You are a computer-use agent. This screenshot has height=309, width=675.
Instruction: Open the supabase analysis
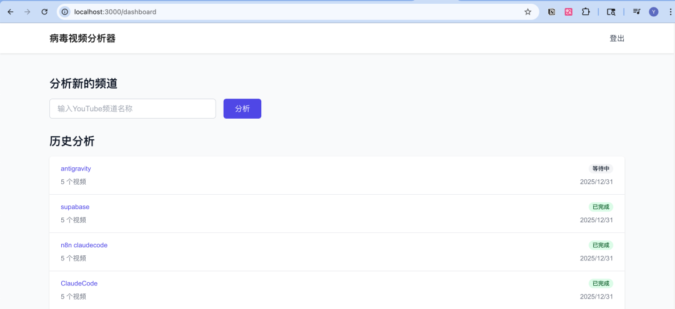pos(75,207)
